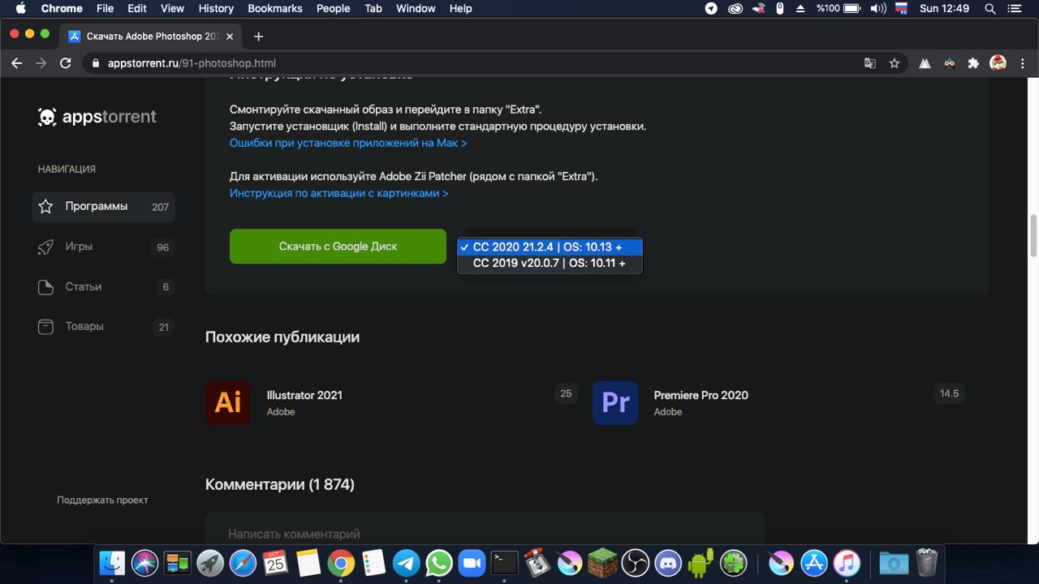The width and height of the screenshot is (1039, 584).
Task: Open the Chrome profile avatar
Action: [x=998, y=63]
